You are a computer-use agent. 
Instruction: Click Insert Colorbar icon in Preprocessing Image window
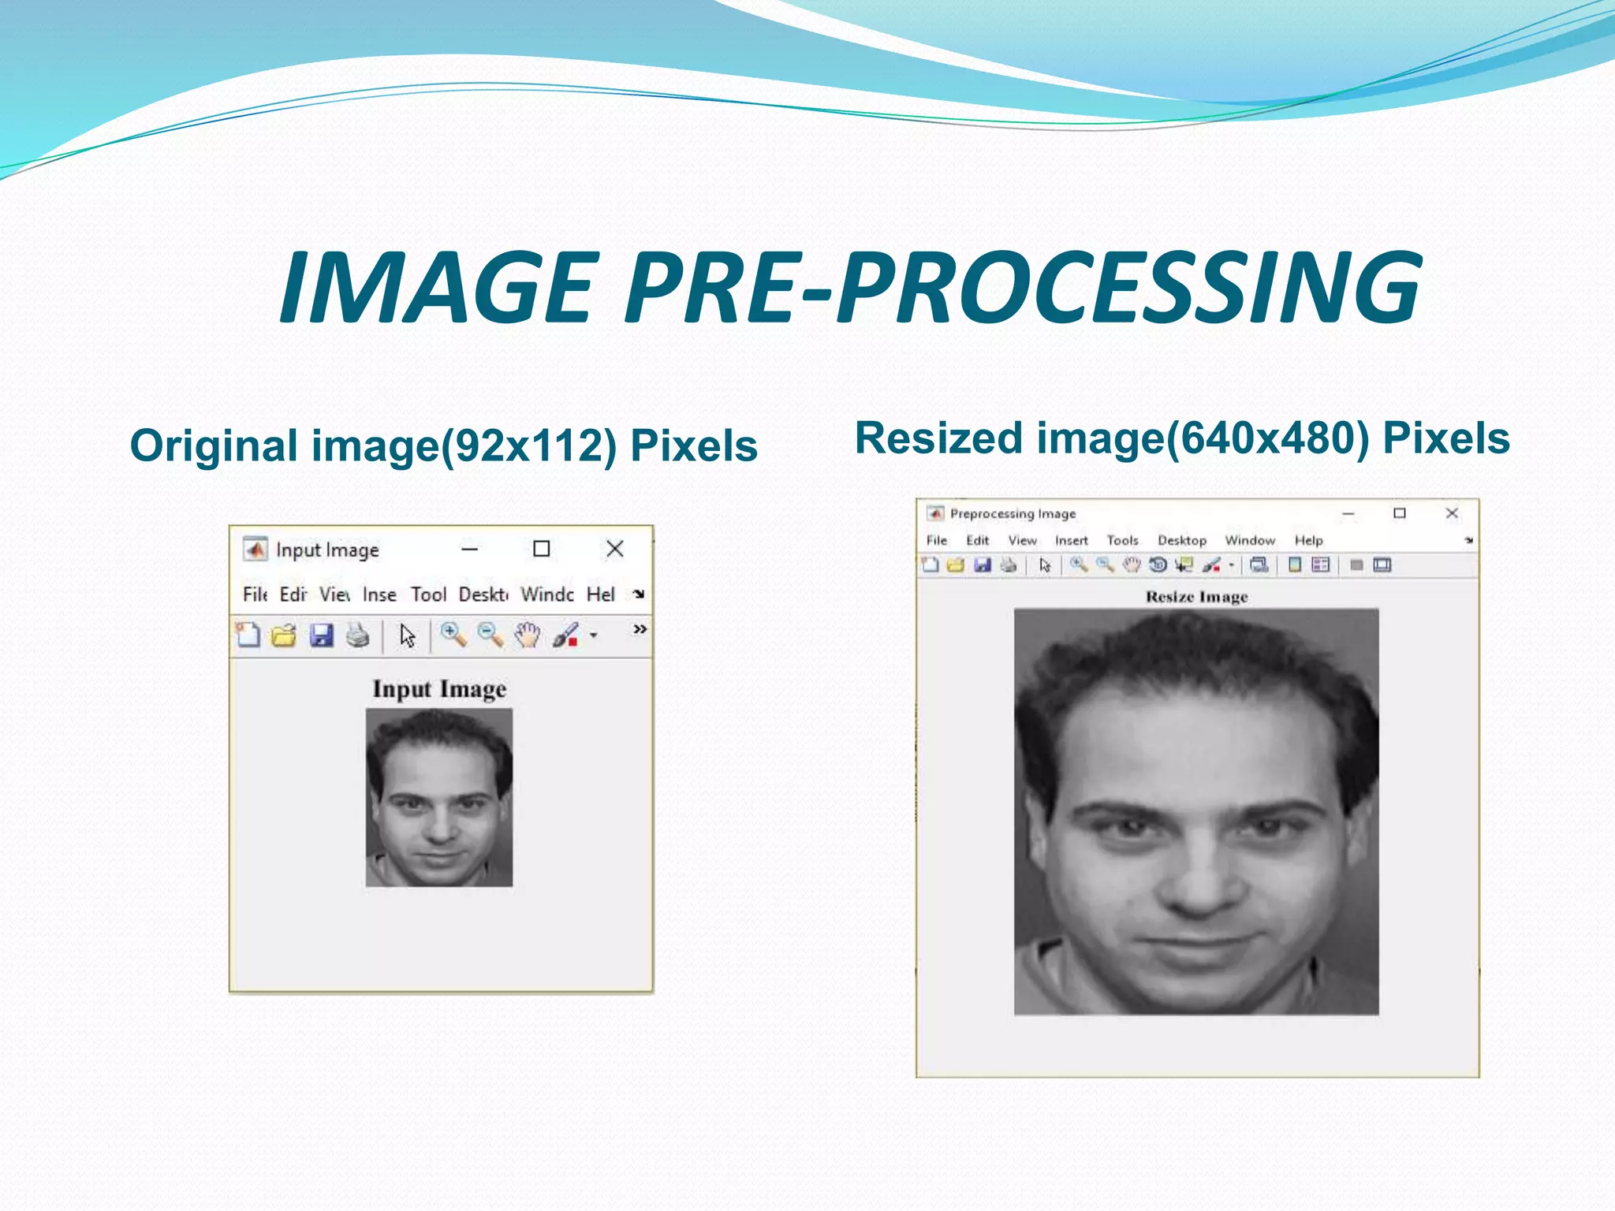[x=1295, y=565]
